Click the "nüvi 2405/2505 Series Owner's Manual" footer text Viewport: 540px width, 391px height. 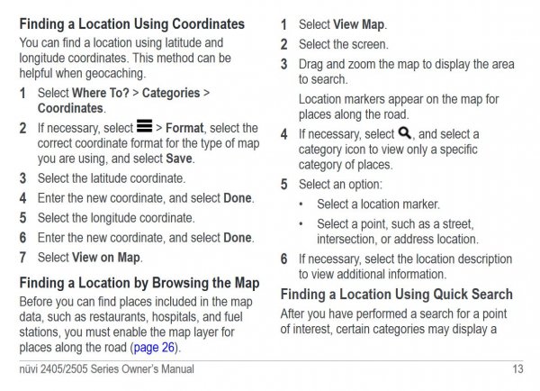106,368
